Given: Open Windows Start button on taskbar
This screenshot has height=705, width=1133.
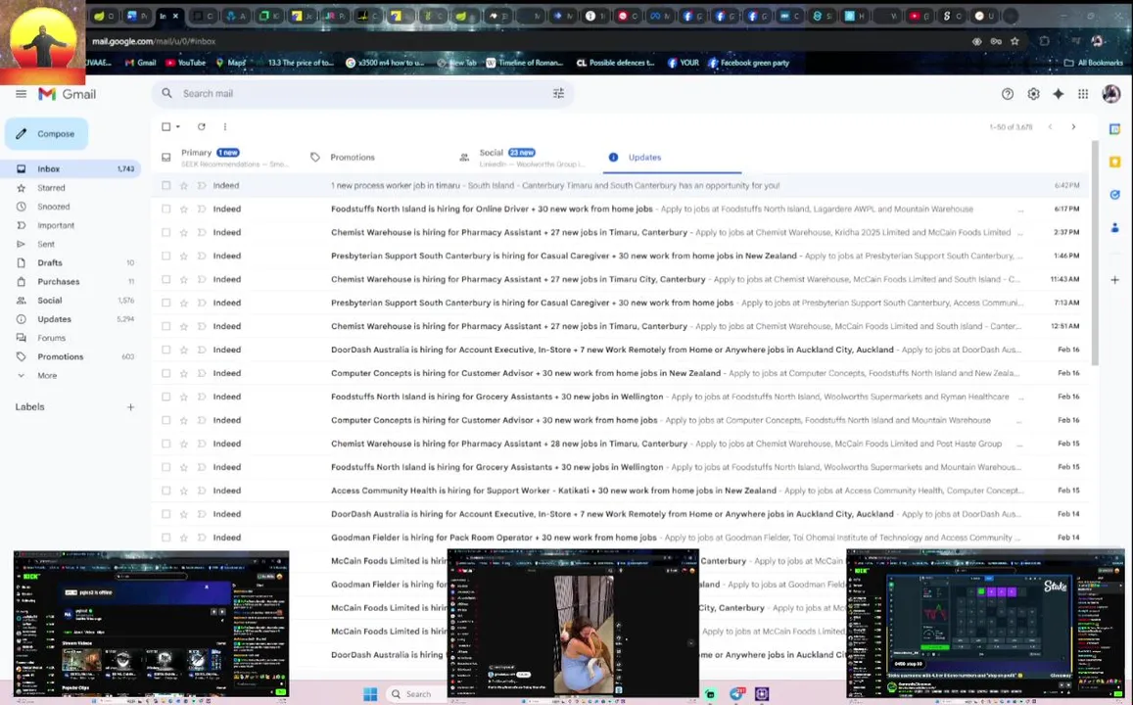Looking at the screenshot, I should (370, 694).
